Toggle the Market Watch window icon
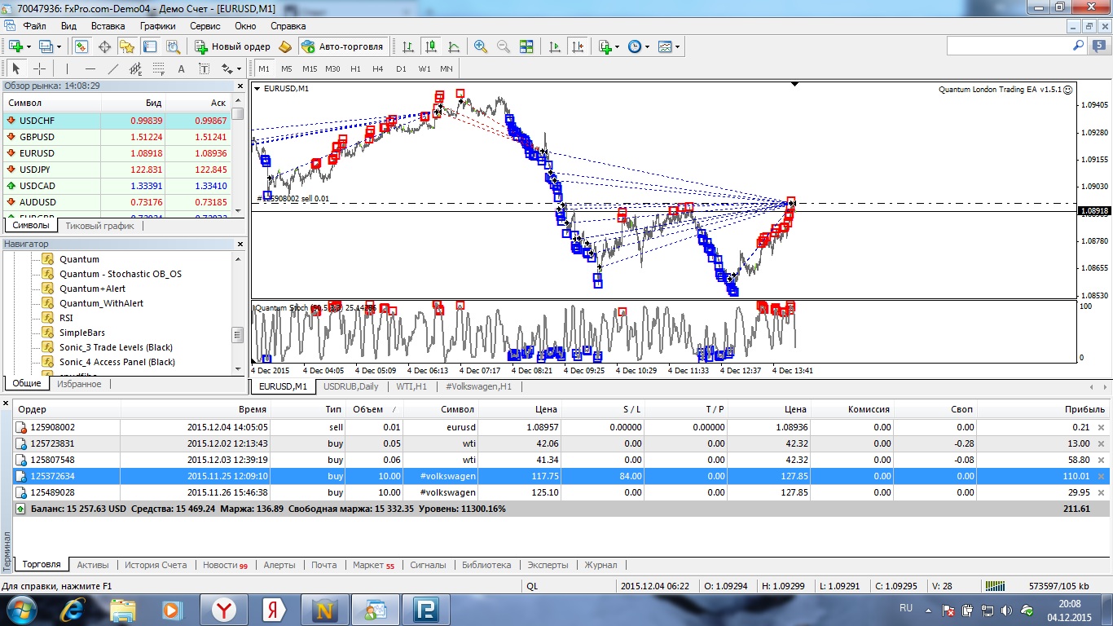Image resolution: width=1113 pixels, height=626 pixels. click(81, 46)
